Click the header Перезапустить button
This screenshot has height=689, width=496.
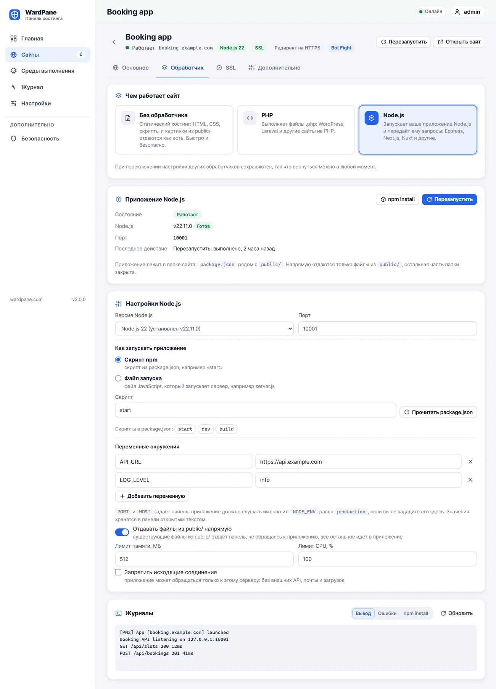[x=404, y=42]
